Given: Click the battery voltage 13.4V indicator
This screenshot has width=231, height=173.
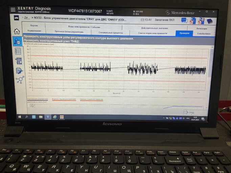Looking at the screenshot, I should coord(146,20).
